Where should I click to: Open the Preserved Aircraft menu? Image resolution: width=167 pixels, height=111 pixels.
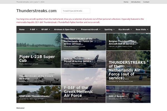(x=90, y=29)
